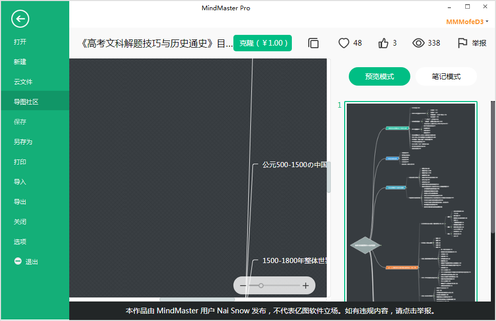The width and height of the screenshot is (496, 321).
Task: Open 云文件 from the sidebar
Action: coord(23,82)
